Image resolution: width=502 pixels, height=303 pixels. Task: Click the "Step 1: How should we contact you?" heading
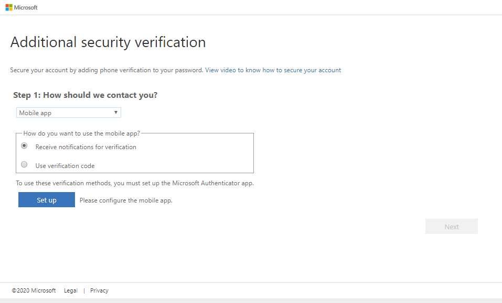click(x=86, y=95)
